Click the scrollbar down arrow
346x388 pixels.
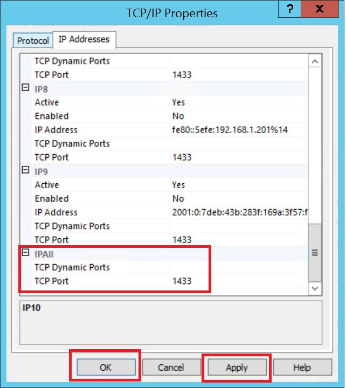click(x=315, y=288)
